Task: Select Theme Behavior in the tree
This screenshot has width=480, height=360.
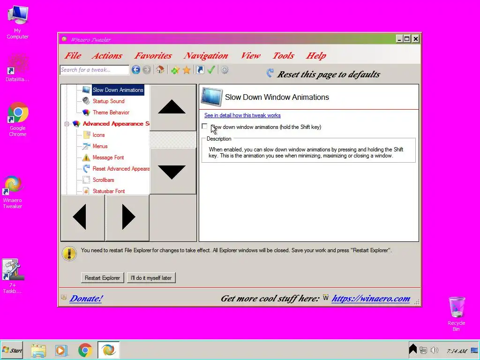Action: tap(111, 112)
